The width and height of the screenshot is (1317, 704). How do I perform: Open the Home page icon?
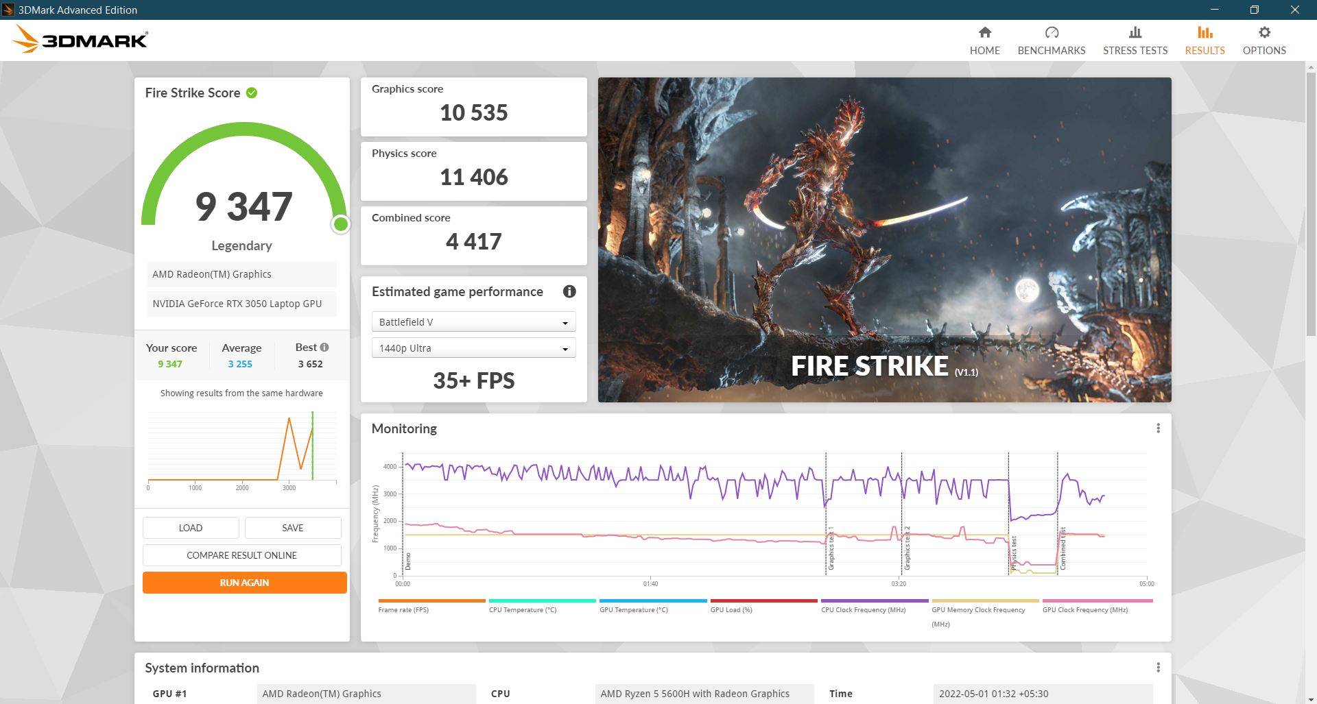pos(984,32)
